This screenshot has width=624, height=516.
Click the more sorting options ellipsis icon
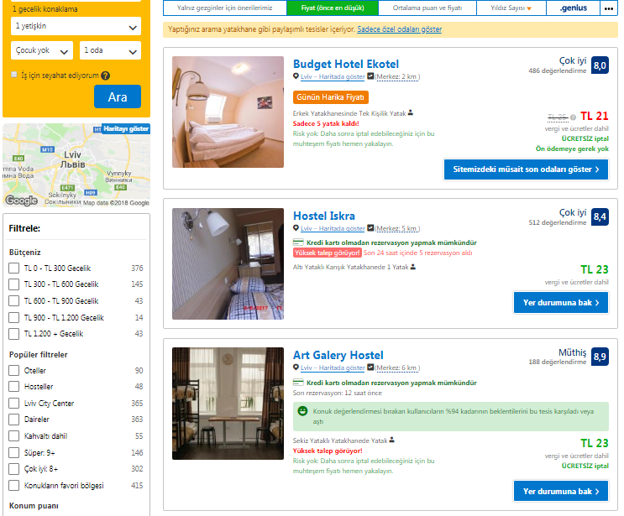(x=609, y=8)
